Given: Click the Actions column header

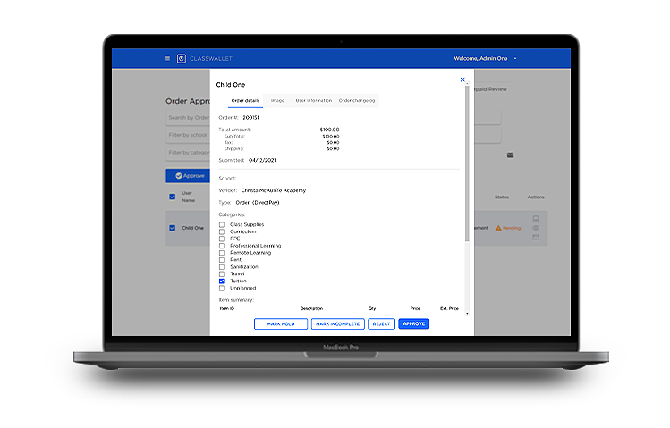Looking at the screenshot, I should click(536, 197).
